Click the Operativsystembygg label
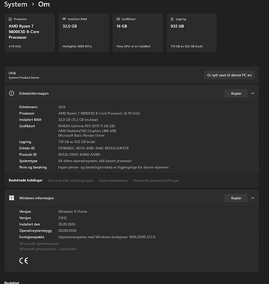 pyautogui.click(x=36, y=231)
